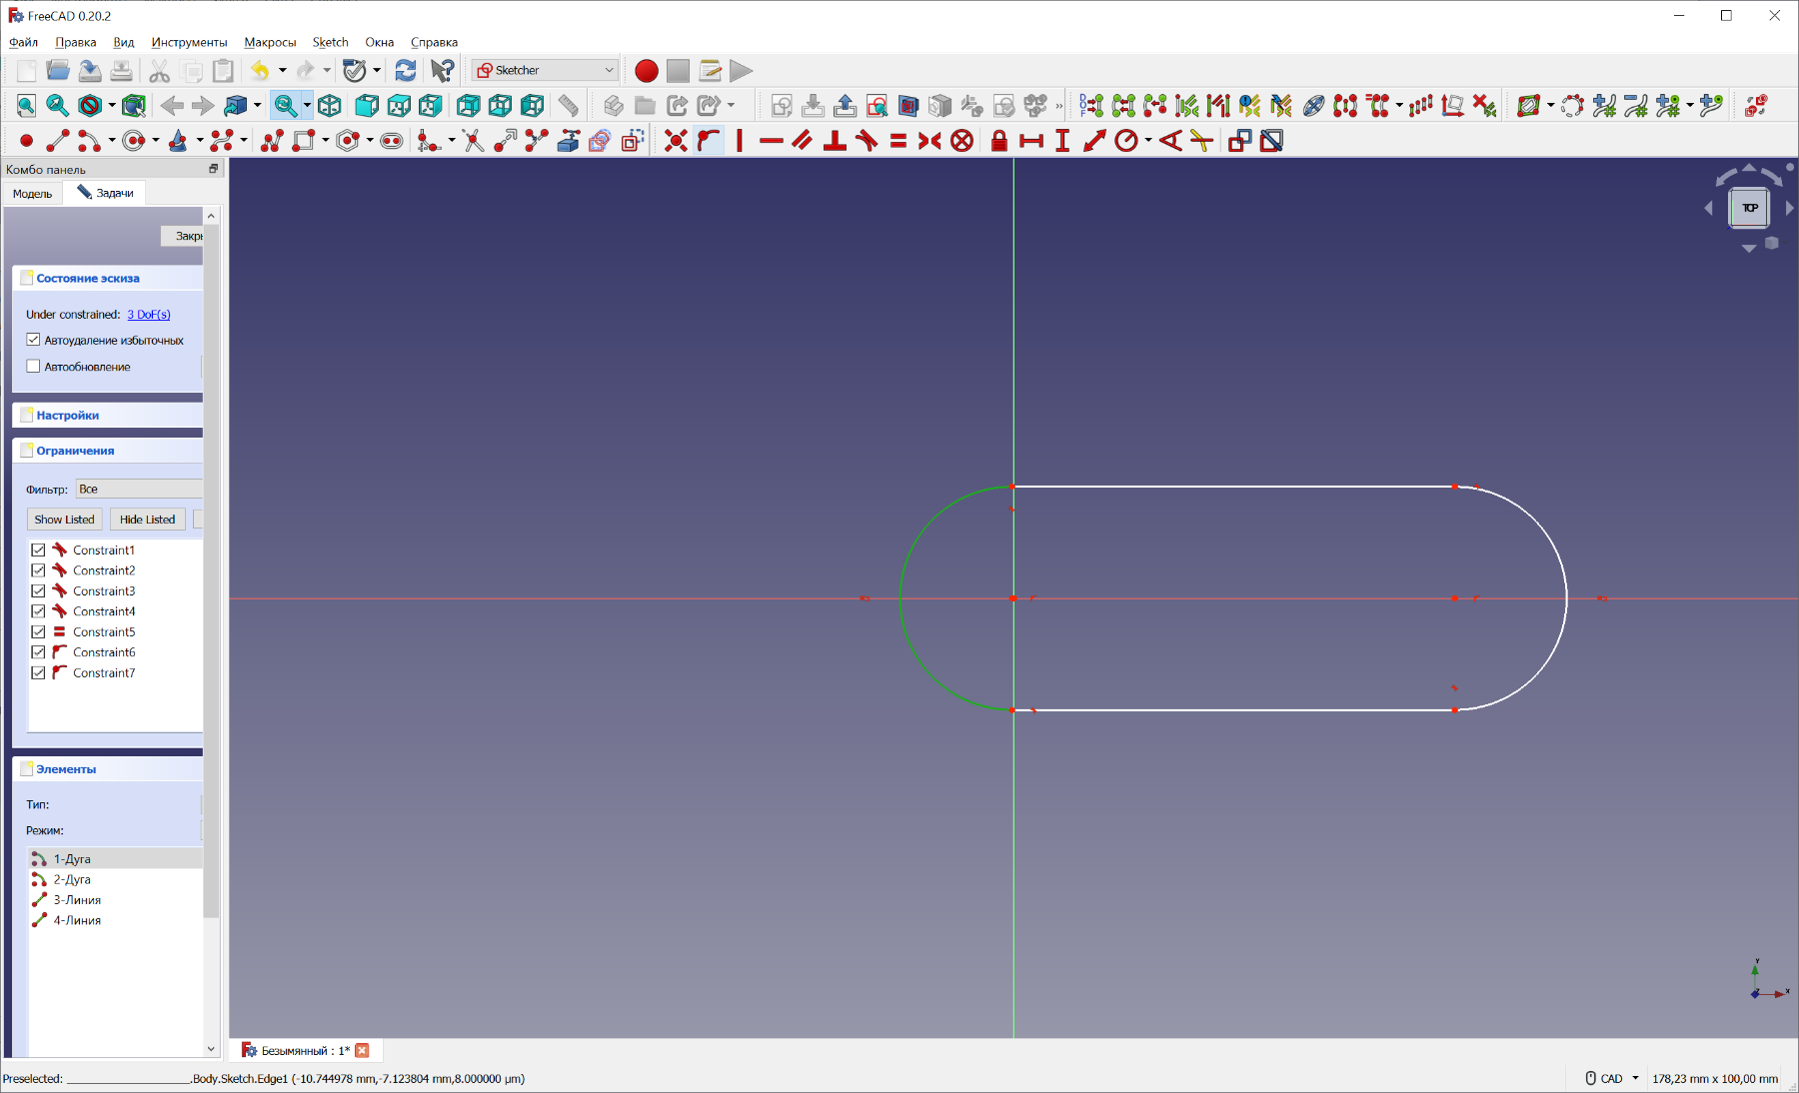Enable the Автообновление checkbox

(33, 366)
